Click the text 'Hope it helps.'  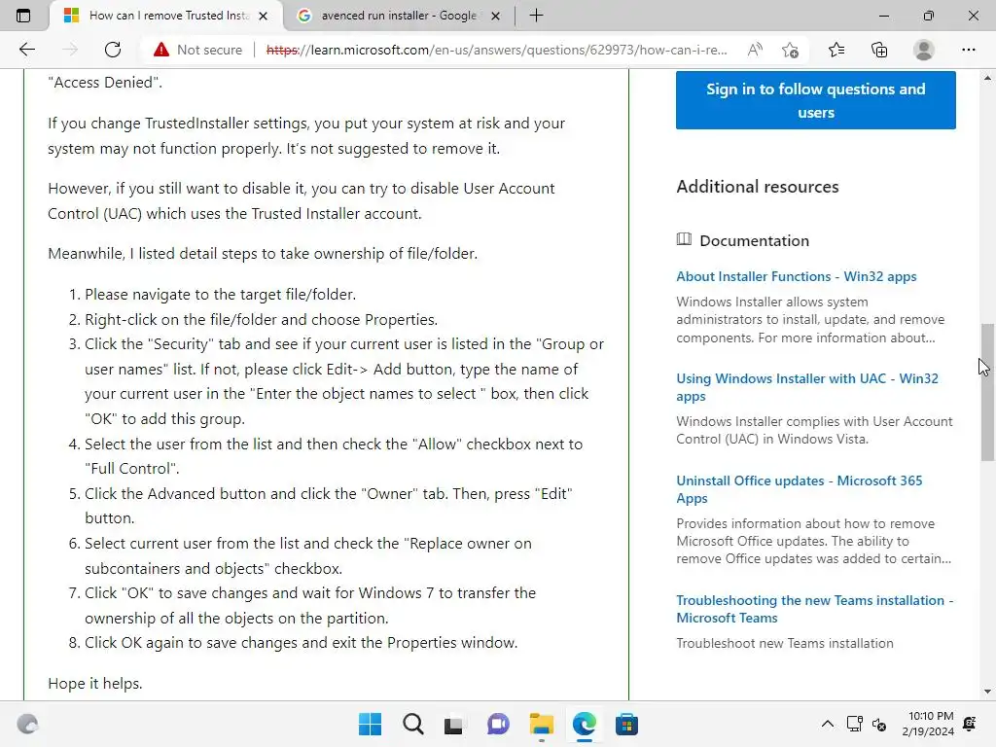[95, 684]
